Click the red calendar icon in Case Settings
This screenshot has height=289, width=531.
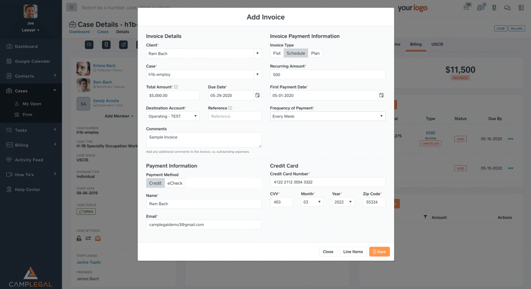(98, 238)
